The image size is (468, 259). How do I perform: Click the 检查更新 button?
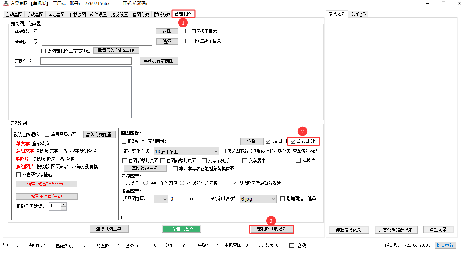coord(445,245)
